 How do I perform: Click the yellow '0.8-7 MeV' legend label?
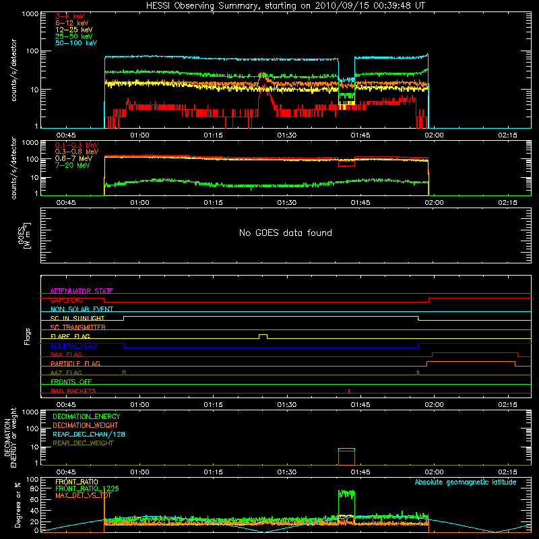tap(73, 158)
